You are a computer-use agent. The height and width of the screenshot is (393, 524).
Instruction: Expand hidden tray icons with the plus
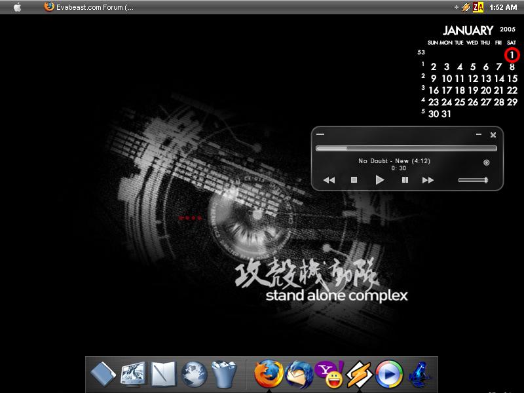click(x=456, y=7)
